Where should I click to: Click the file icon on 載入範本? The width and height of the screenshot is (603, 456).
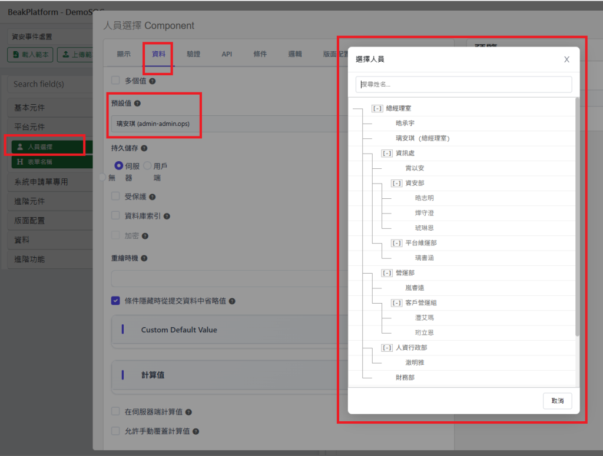tap(16, 55)
